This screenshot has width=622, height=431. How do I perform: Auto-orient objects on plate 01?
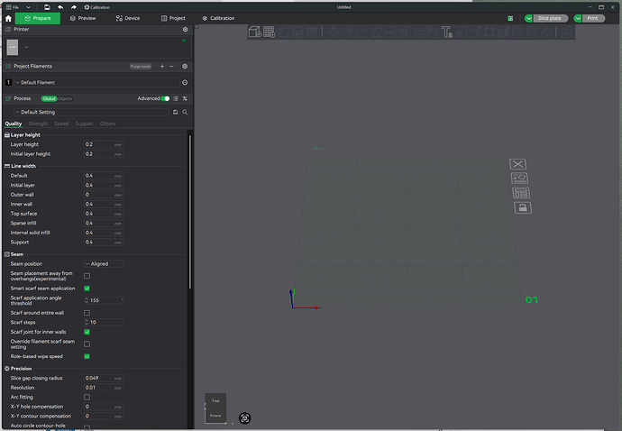pos(519,179)
